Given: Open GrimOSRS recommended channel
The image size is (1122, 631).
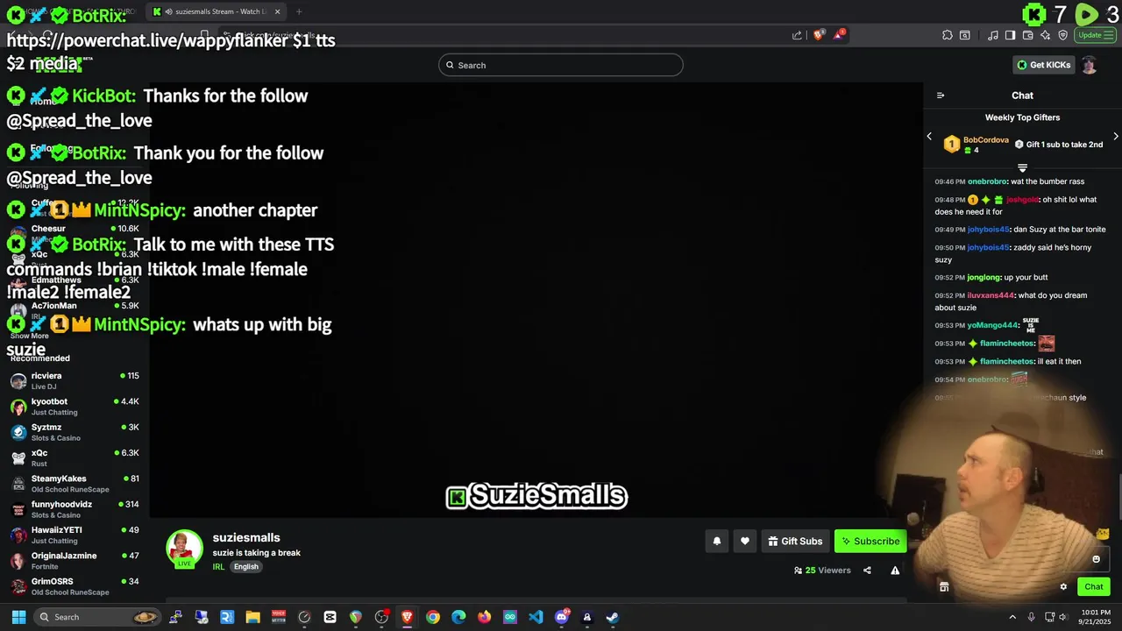Looking at the screenshot, I should (x=75, y=586).
